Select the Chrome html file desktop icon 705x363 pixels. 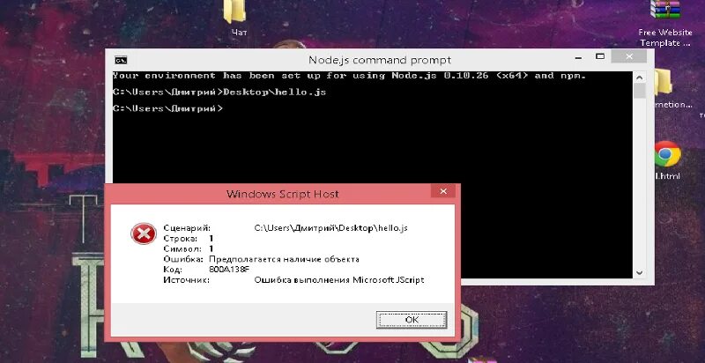point(667,161)
